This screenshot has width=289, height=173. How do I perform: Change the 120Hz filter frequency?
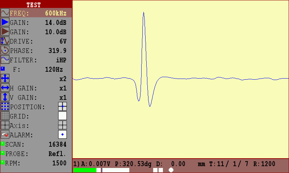[x=54, y=70]
